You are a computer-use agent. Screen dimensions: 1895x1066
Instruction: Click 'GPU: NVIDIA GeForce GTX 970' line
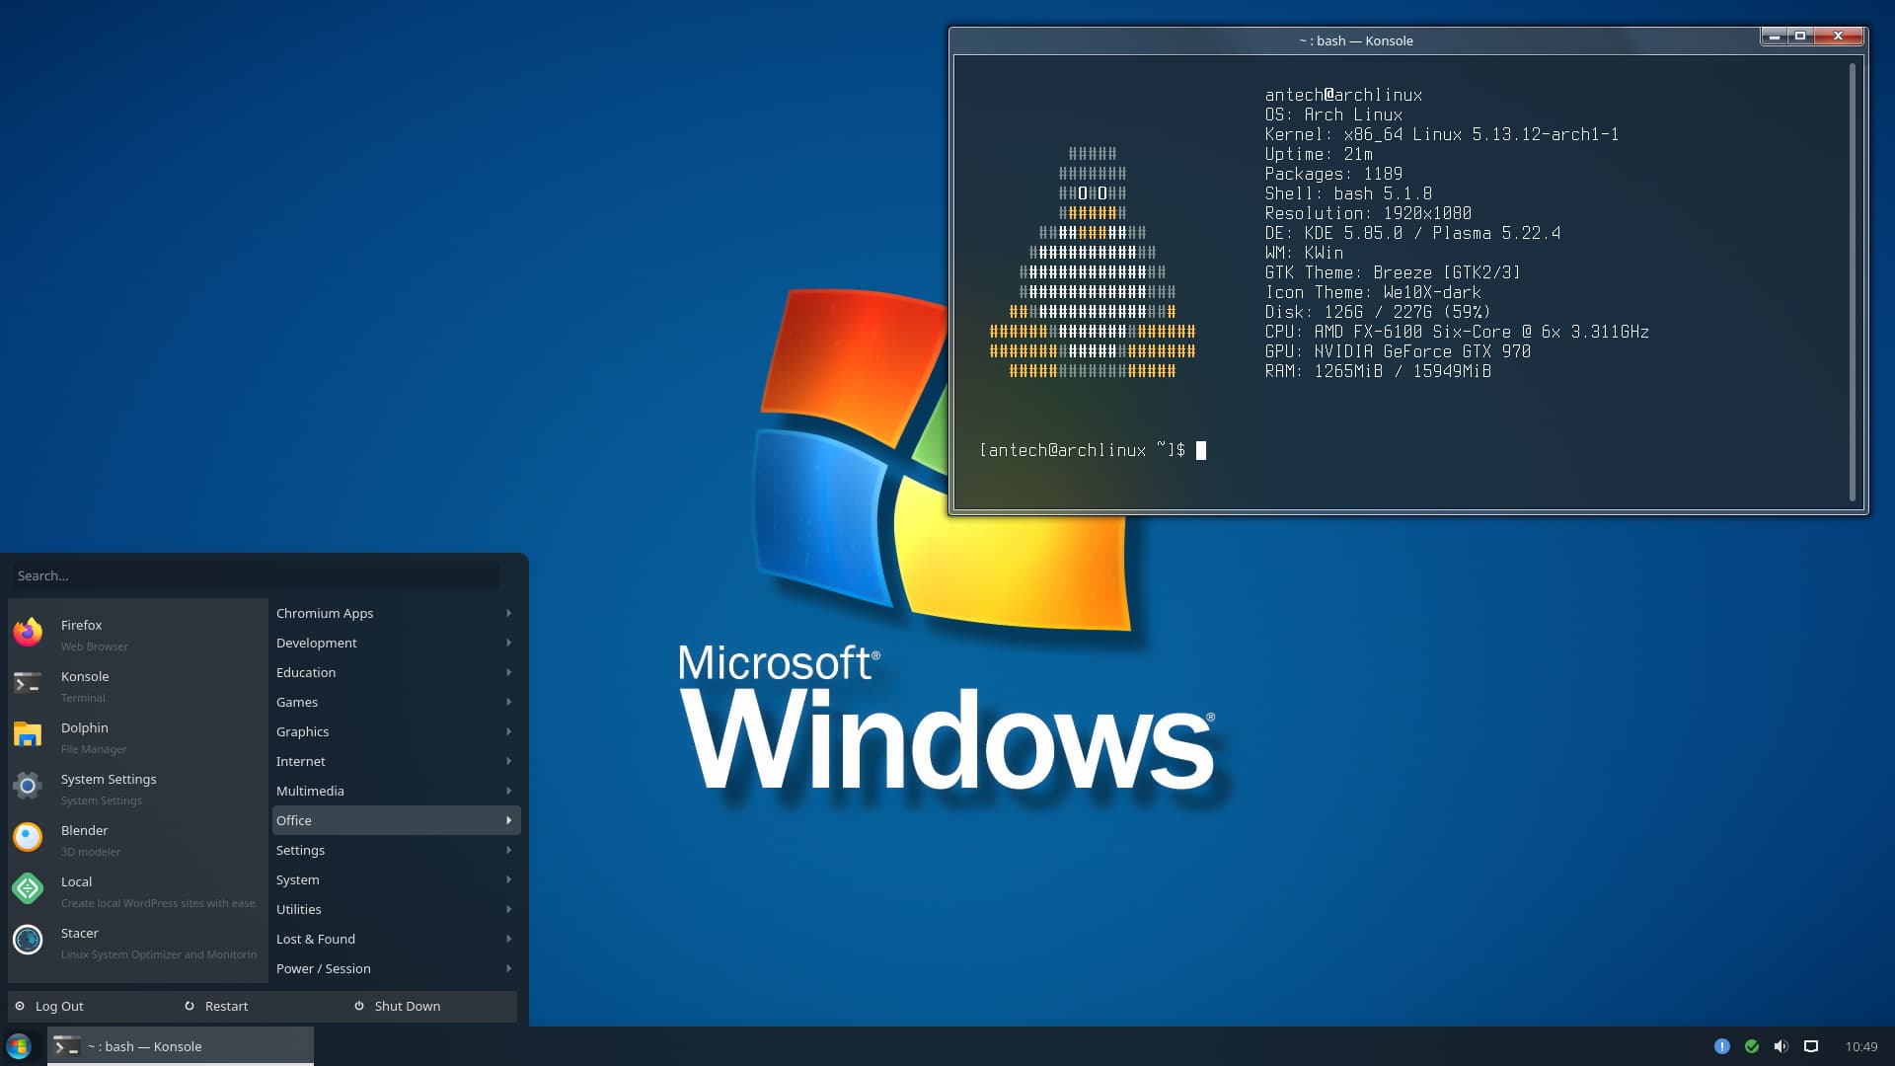pyautogui.click(x=1398, y=351)
